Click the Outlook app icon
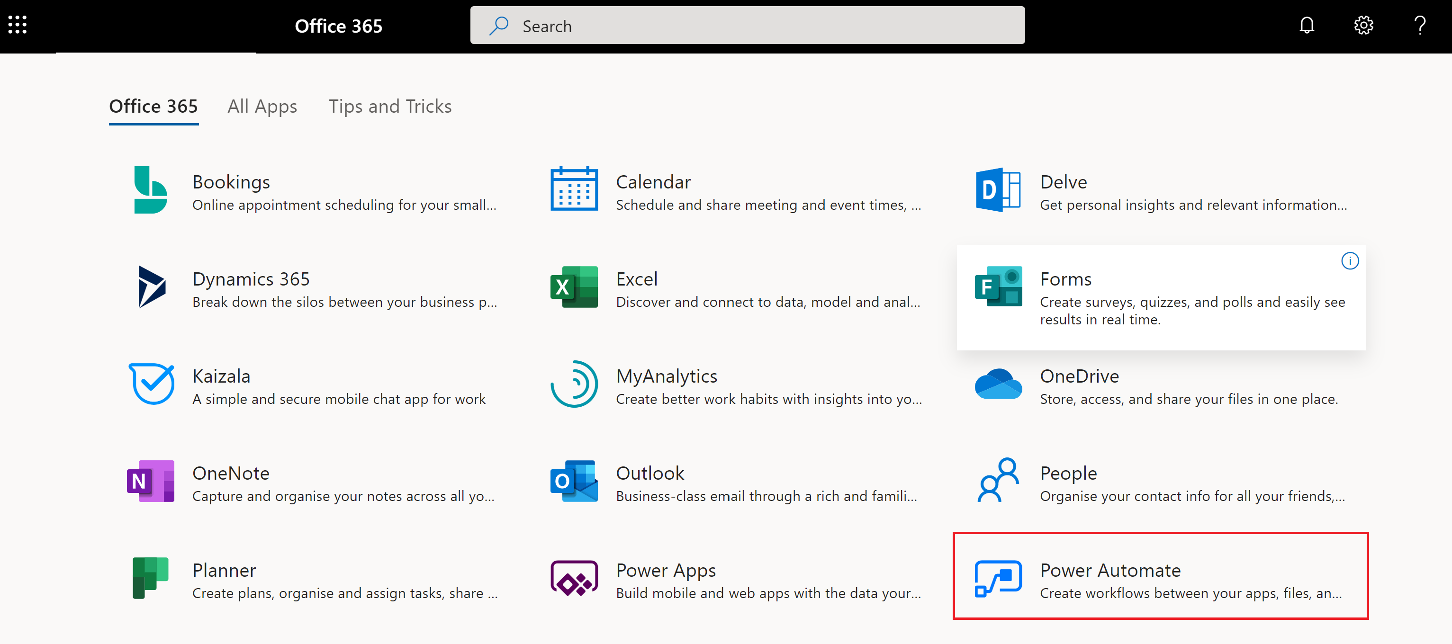 574,481
